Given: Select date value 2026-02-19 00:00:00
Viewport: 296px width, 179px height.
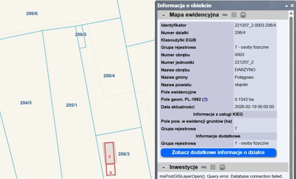Looking at the screenshot, I should 254,107.
